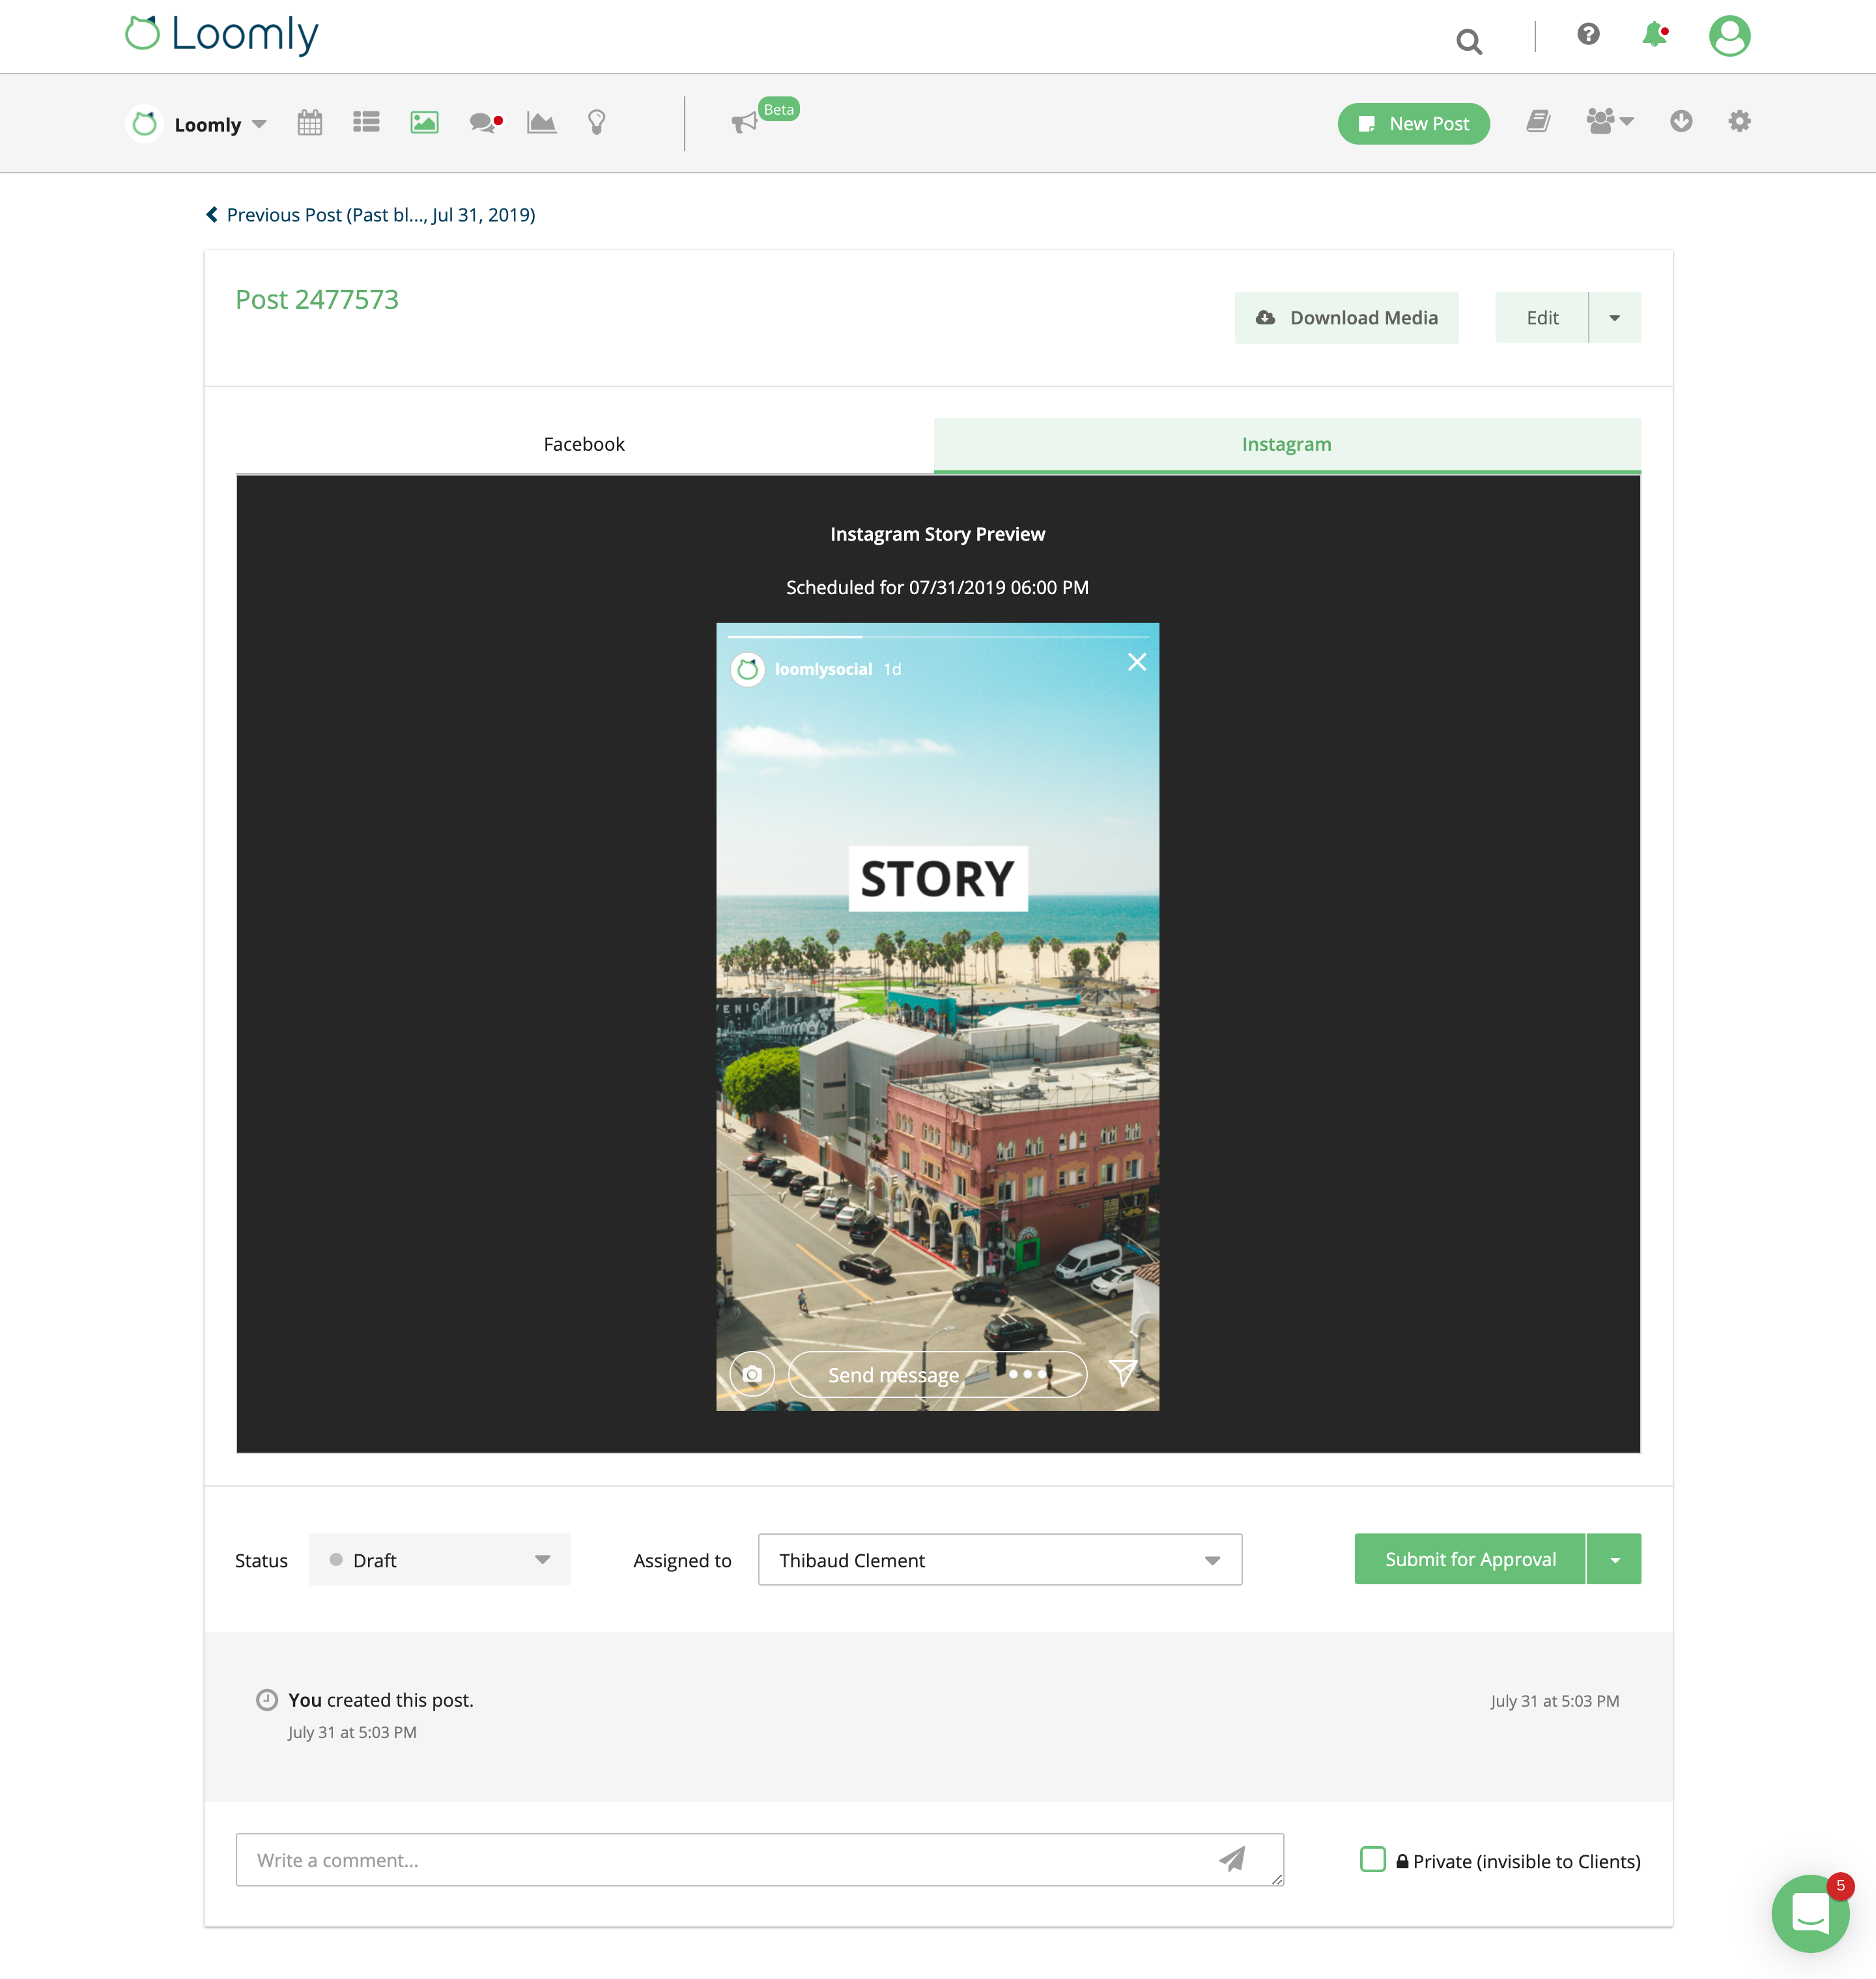1876x1979 pixels.
Task: Open the media library image icon
Action: (x=424, y=123)
